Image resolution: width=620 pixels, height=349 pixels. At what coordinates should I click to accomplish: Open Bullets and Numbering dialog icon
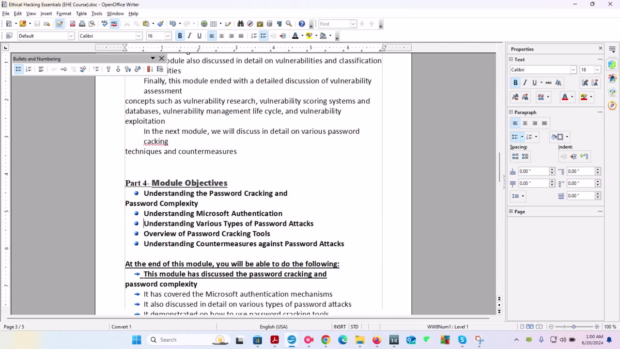[160, 69]
